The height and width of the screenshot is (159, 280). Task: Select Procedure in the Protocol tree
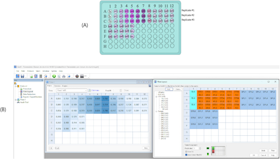(x=27, y=89)
